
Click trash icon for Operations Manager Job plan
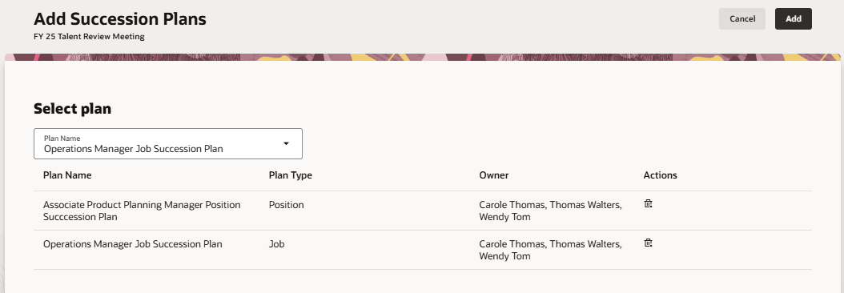coord(648,243)
